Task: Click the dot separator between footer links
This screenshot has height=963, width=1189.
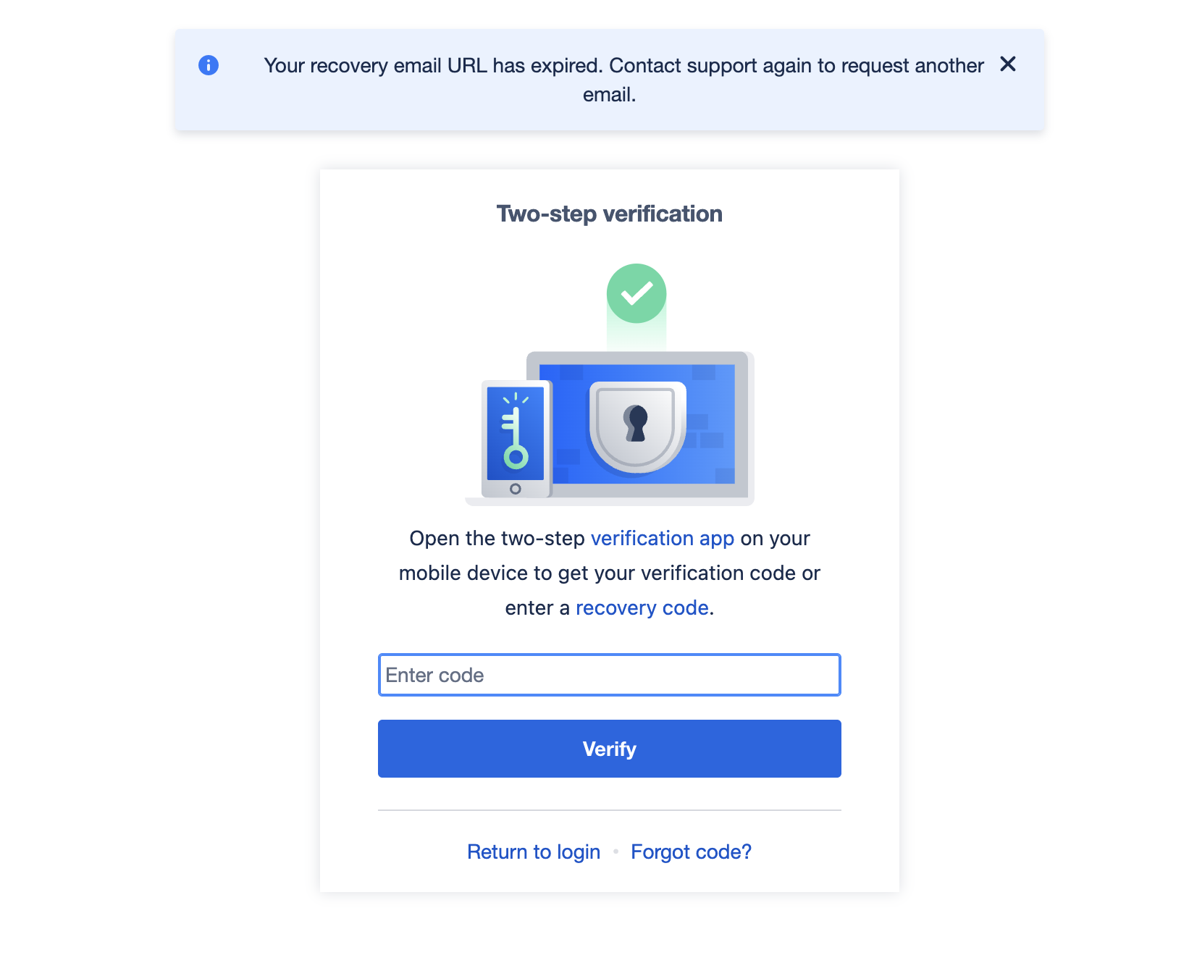Action: pyautogui.click(x=615, y=851)
